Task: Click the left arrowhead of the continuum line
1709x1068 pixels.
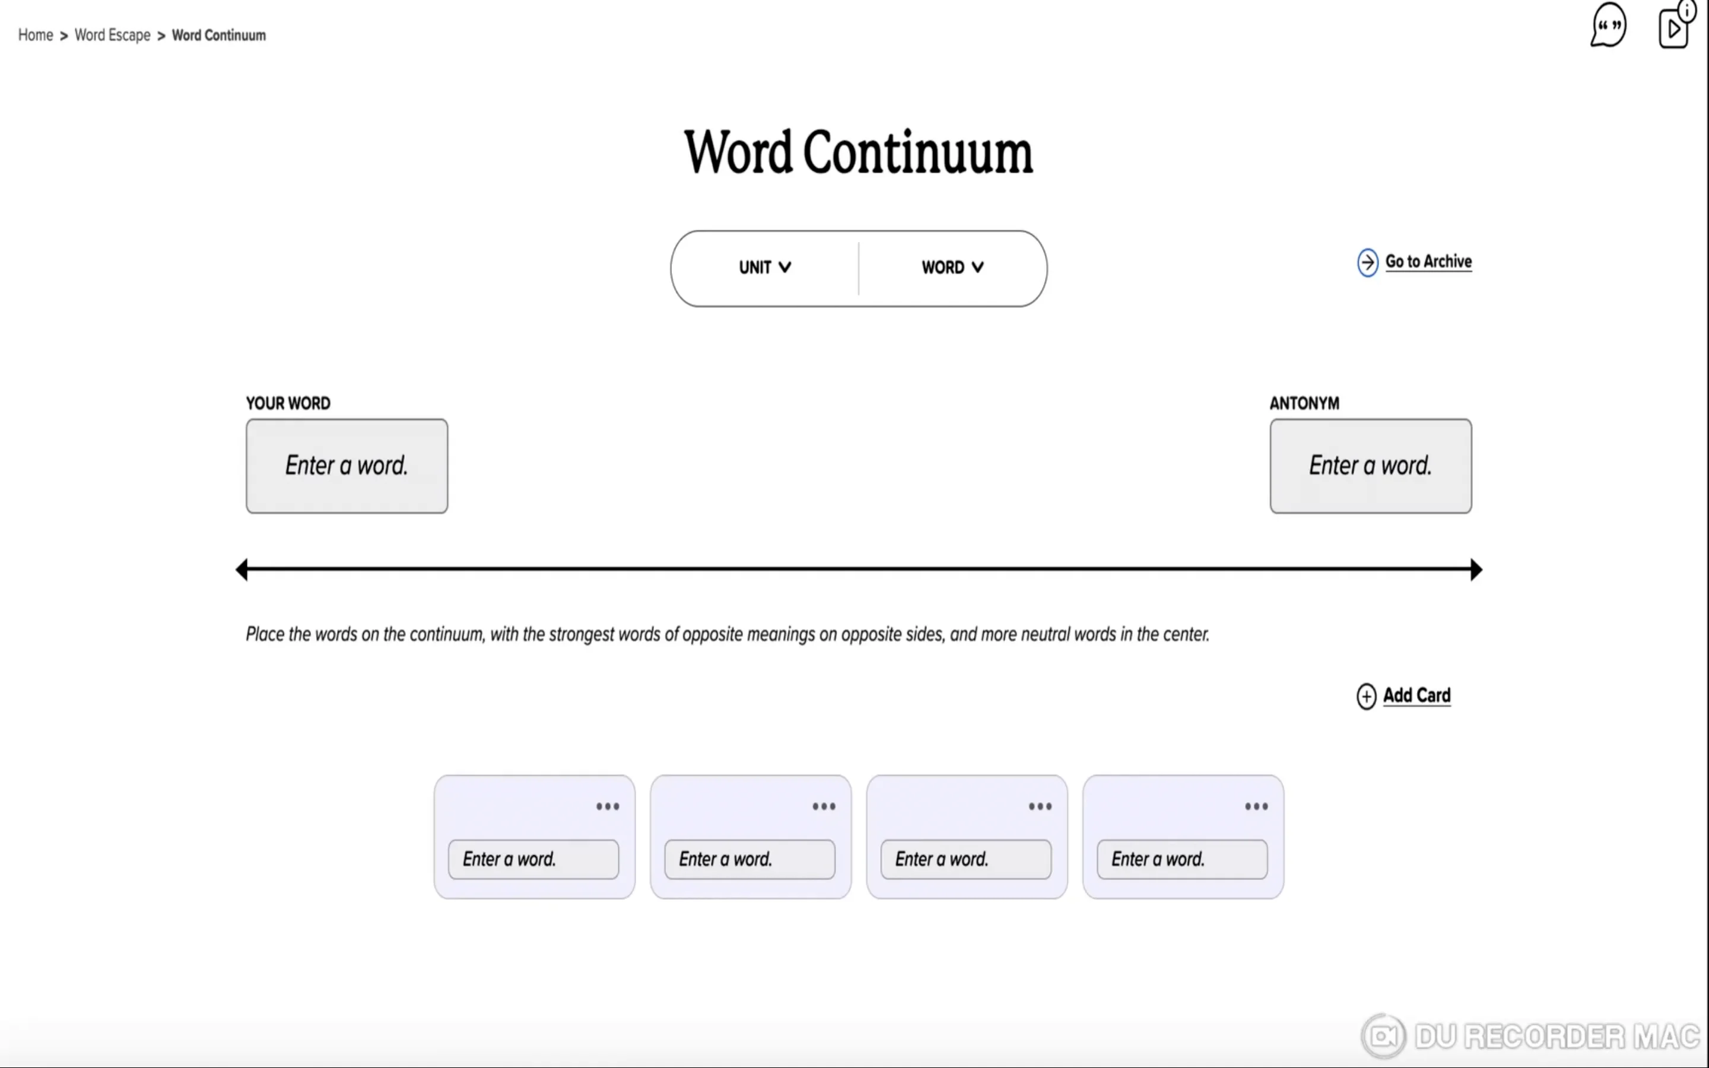Action: point(242,570)
